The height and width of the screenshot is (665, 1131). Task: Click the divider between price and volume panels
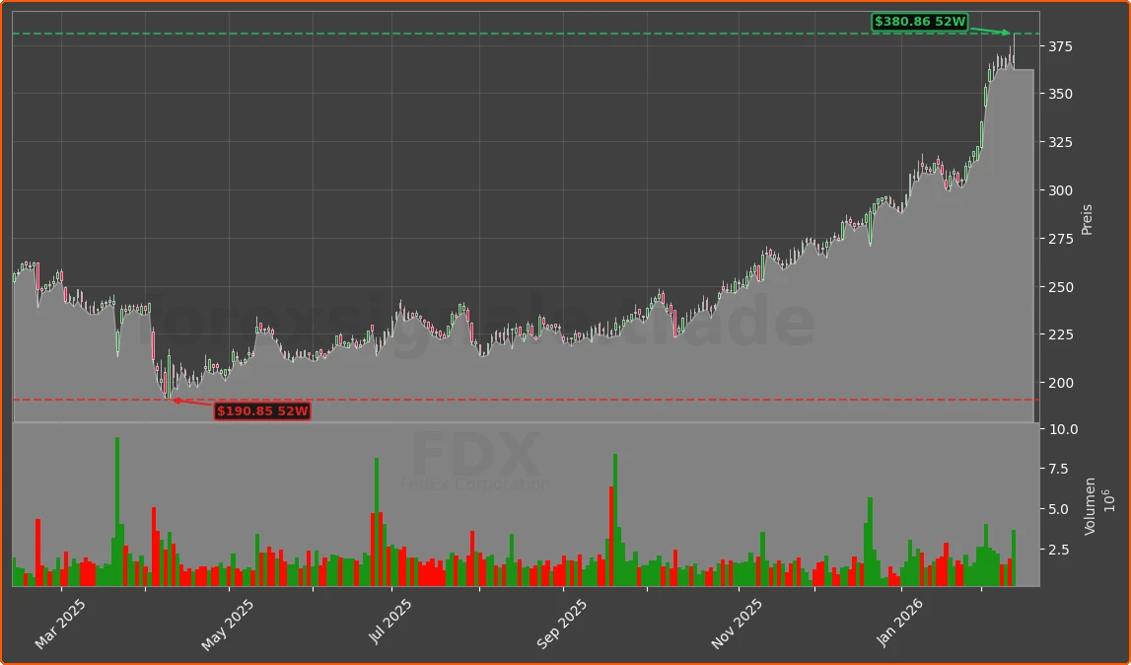(523, 421)
